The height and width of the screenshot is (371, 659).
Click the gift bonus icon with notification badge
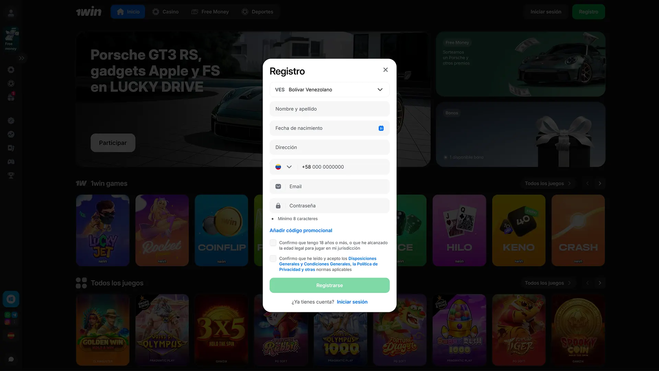(x=11, y=97)
